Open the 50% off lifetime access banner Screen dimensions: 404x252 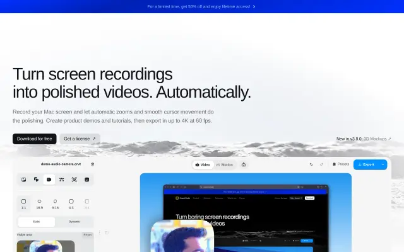tap(201, 7)
